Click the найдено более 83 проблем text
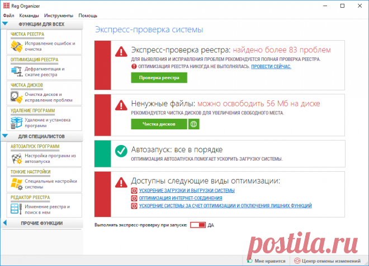 [282, 50]
